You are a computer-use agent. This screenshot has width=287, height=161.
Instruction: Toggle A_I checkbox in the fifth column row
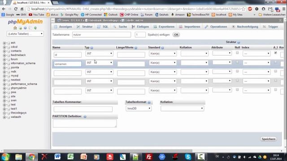(x=275, y=89)
